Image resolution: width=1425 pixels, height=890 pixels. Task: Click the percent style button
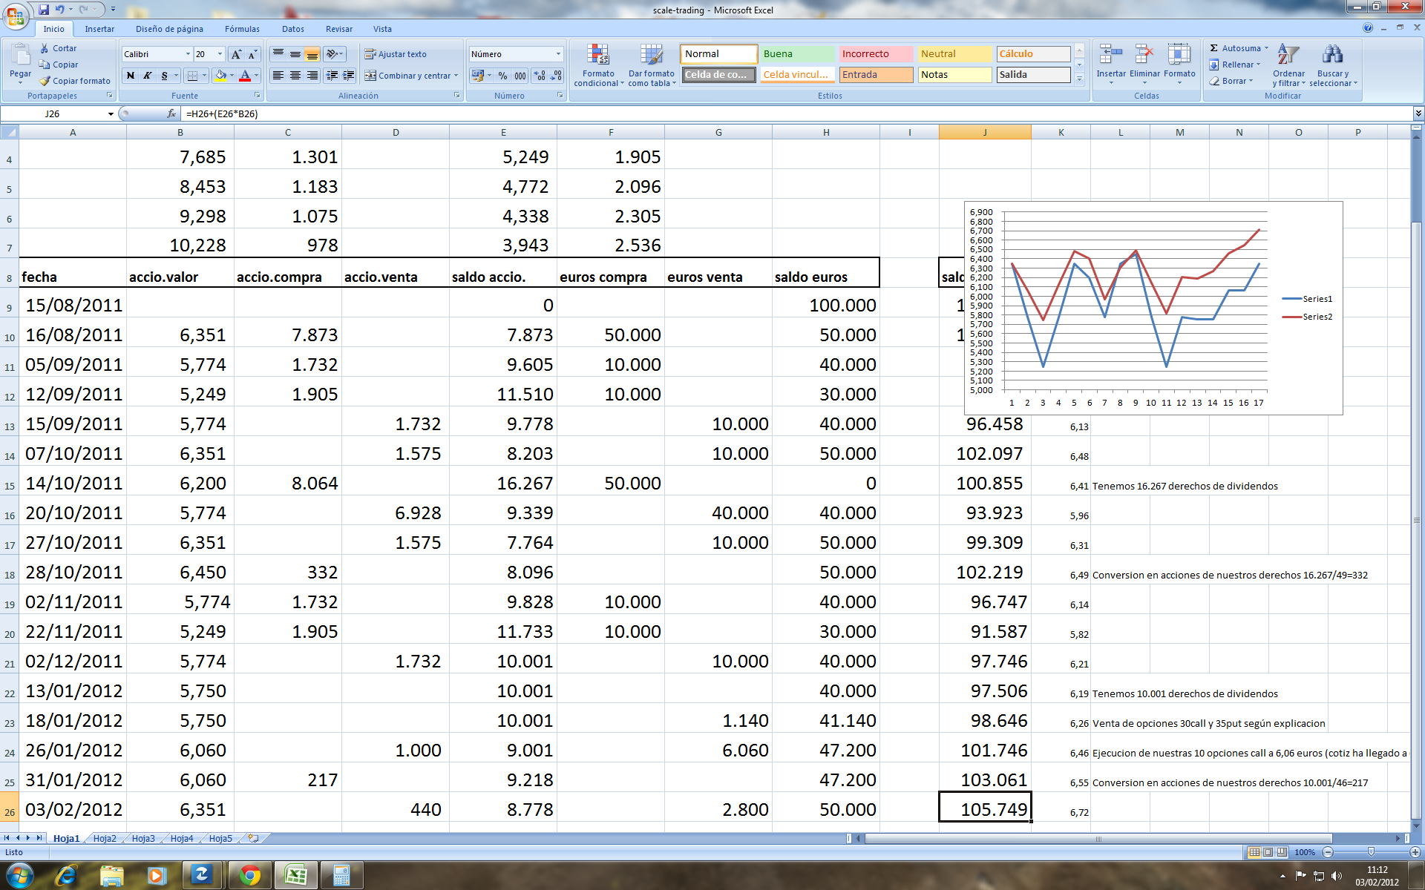click(502, 76)
